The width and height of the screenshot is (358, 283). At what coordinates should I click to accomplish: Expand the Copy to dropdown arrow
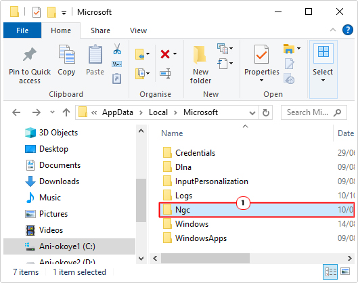click(148, 73)
